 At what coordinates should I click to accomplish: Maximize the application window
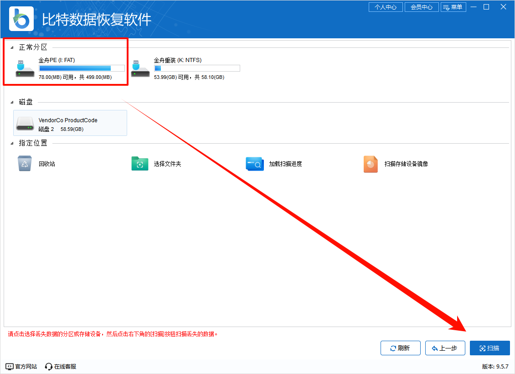(486, 6)
